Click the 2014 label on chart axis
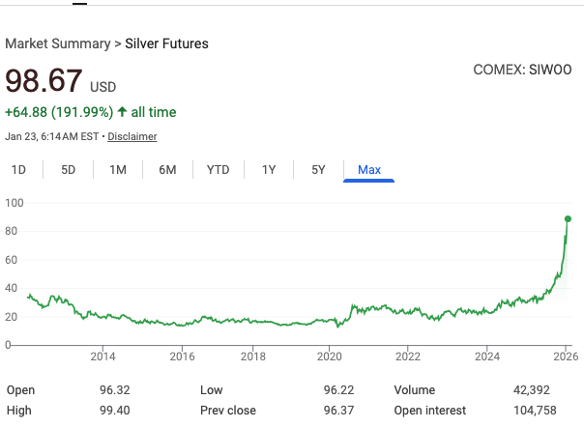 pyautogui.click(x=102, y=357)
